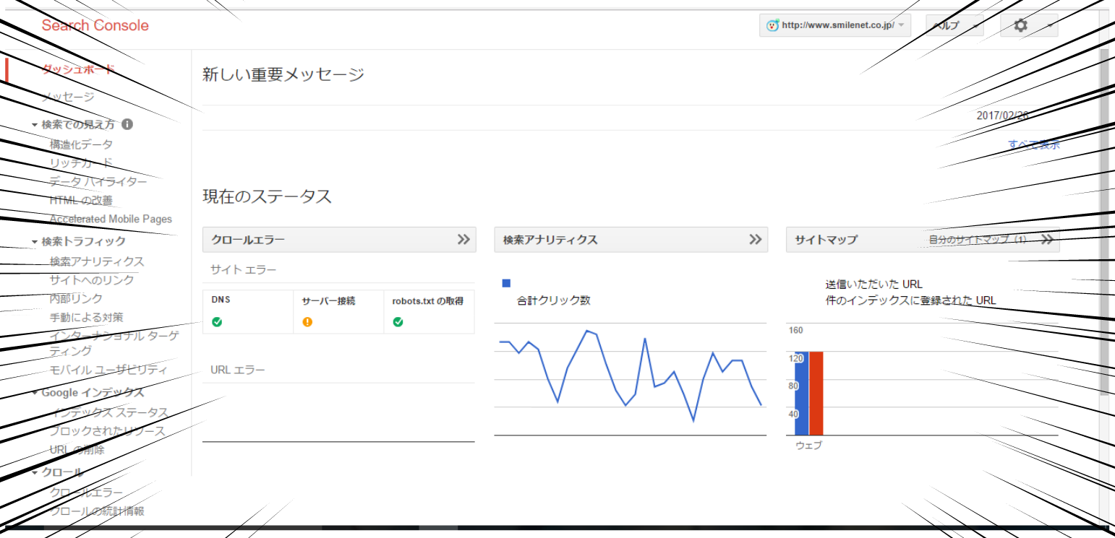This screenshot has width=1115, height=538.
Task: Open サイトへのリンク in sidebar
Action: click(x=92, y=280)
